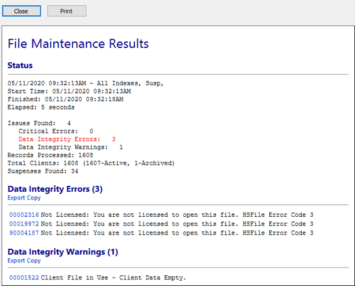Click Not Licensed message for 00019972
Viewport: 355px width, 286px height.
[x=177, y=224]
